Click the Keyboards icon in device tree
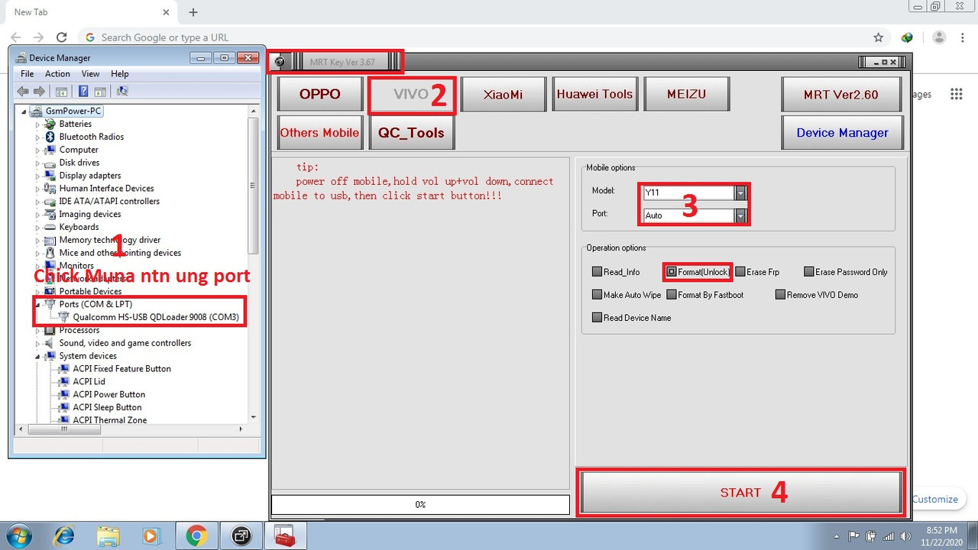 click(x=50, y=227)
